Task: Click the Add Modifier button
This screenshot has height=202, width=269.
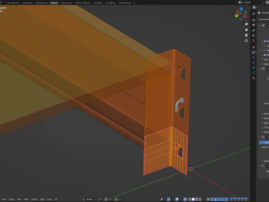Action: pyautogui.click(x=263, y=19)
